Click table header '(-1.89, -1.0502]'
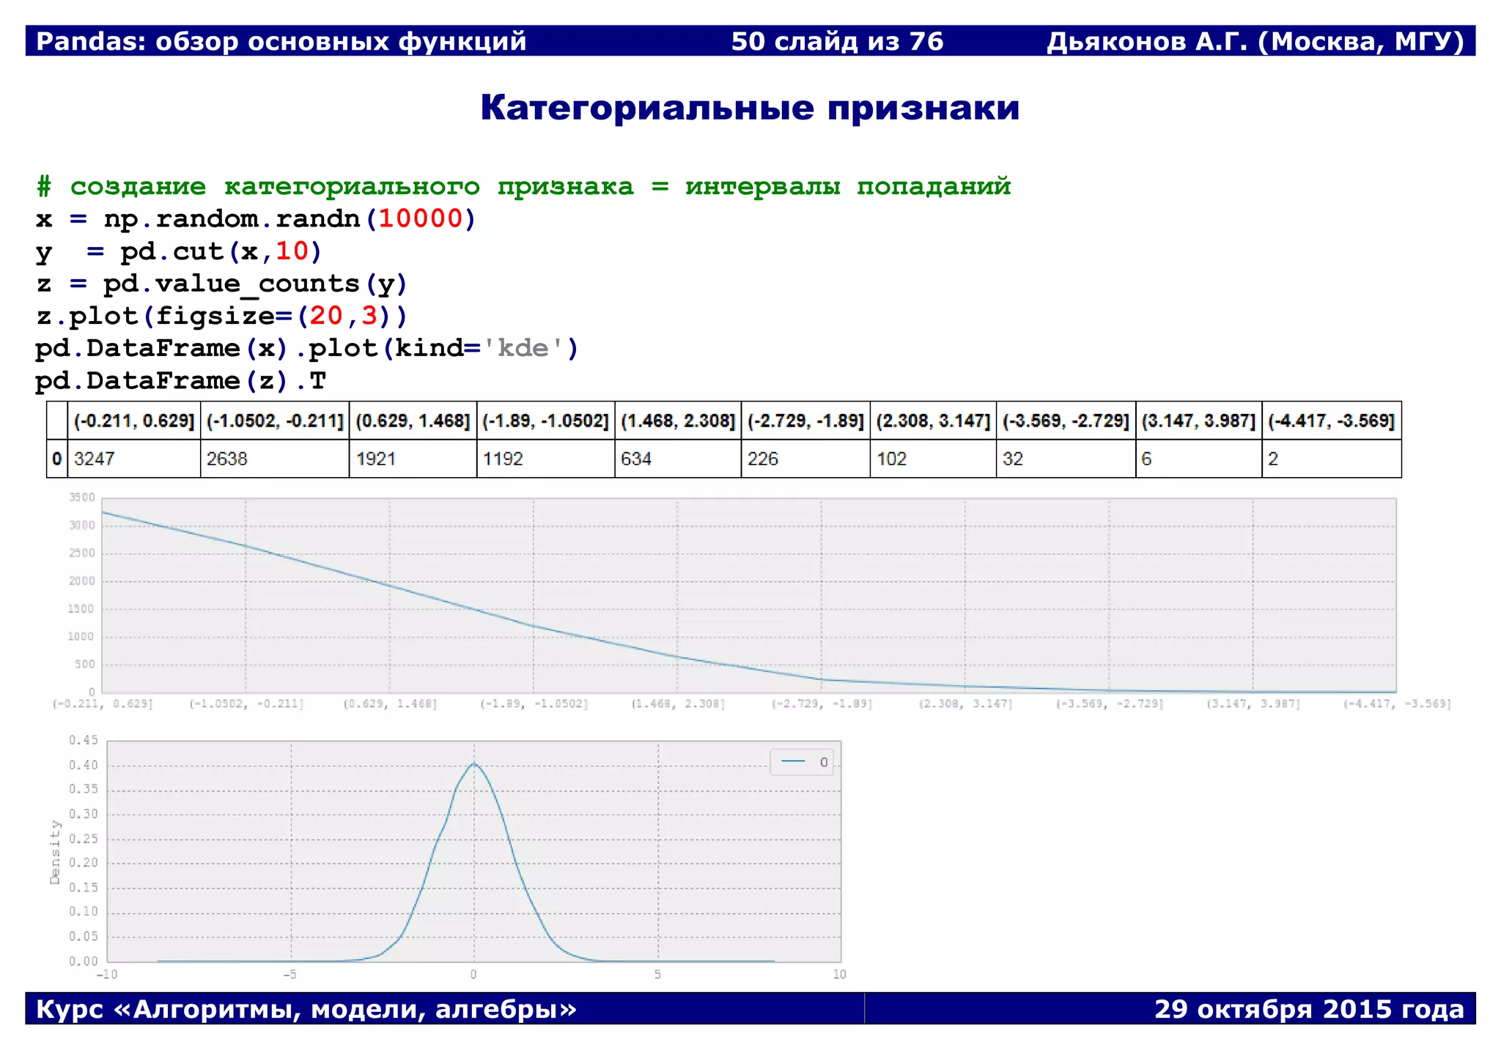This screenshot has height=1061, width=1501. click(x=545, y=421)
